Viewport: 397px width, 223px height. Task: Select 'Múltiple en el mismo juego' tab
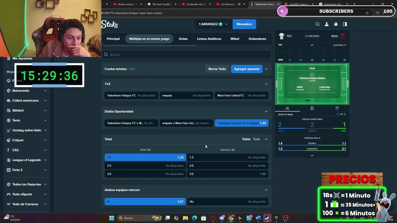(149, 39)
